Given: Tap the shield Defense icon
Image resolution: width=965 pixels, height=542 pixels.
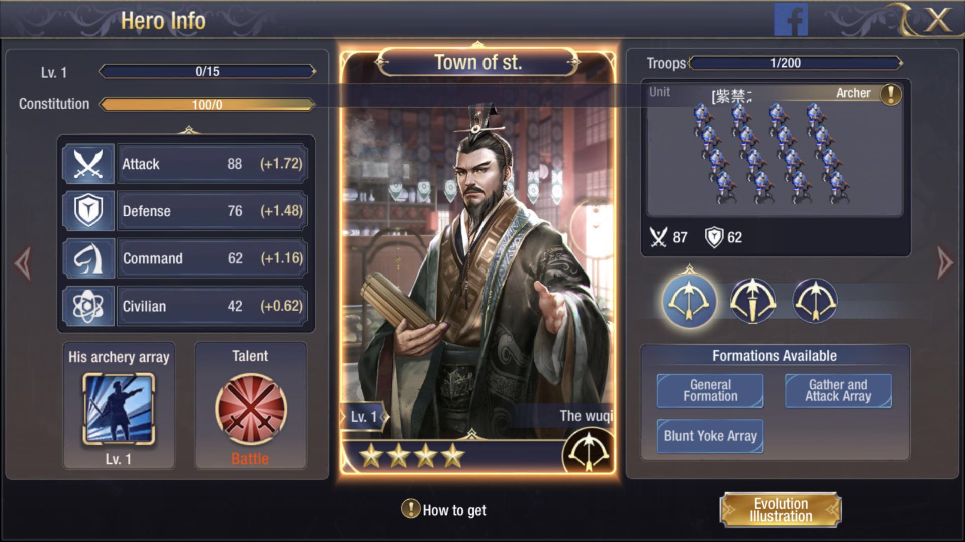Looking at the screenshot, I should pyautogui.click(x=88, y=211).
